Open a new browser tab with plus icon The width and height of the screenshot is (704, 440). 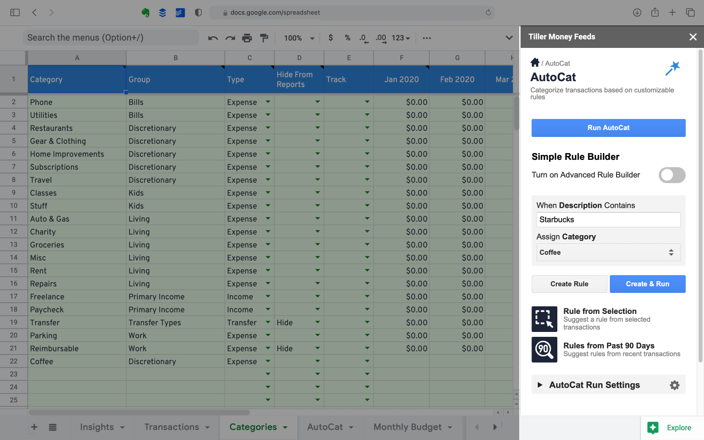(672, 13)
